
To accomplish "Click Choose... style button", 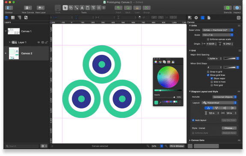I will click(229, 128).
